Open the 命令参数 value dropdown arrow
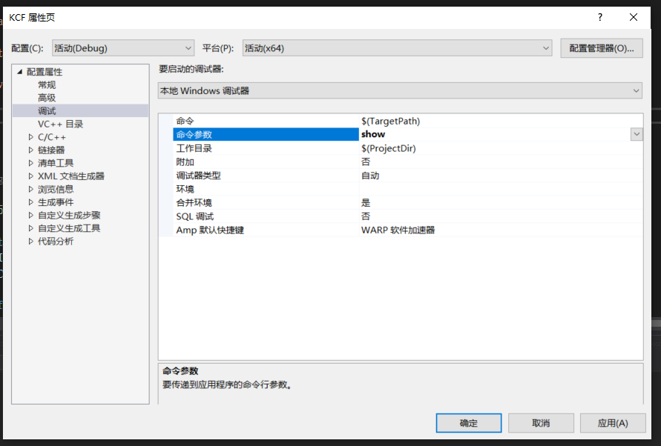The width and height of the screenshot is (661, 446). click(636, 134)
